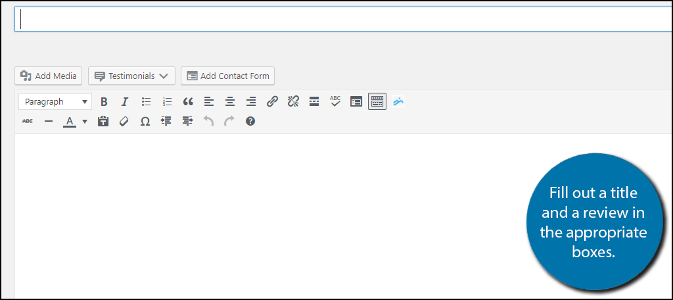Insert Read More tag
This screenshot has height=300, width=673.
[x=314, y=102]
